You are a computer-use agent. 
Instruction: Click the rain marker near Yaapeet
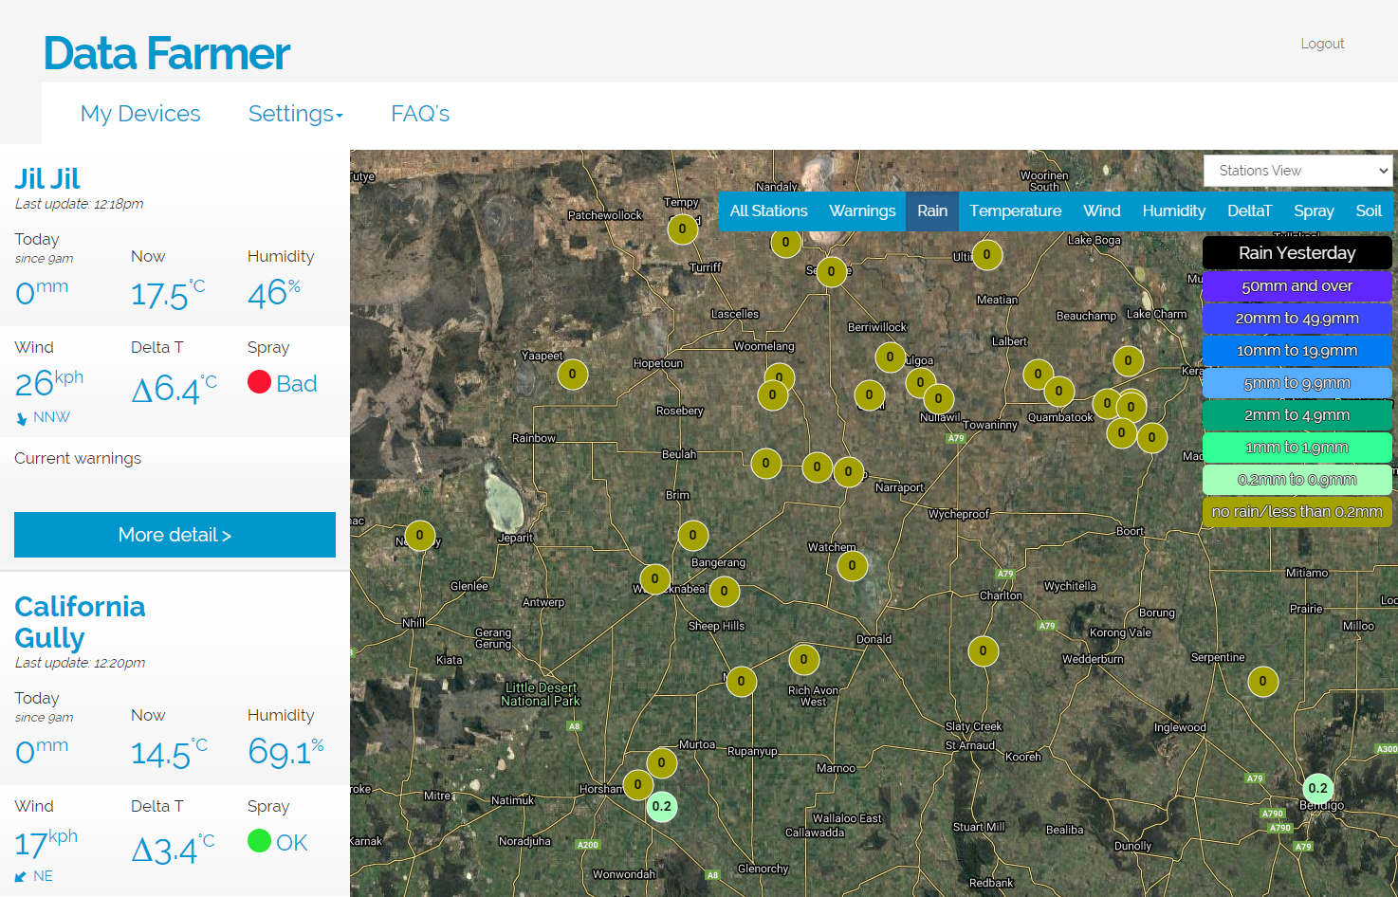click(x=572, y=374)
